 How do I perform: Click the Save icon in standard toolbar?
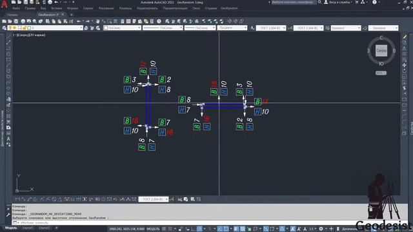pyautogui.click(x=16, y=21)
